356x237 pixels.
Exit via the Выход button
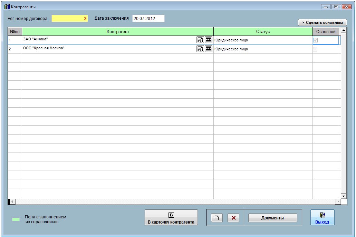point(323,217)
